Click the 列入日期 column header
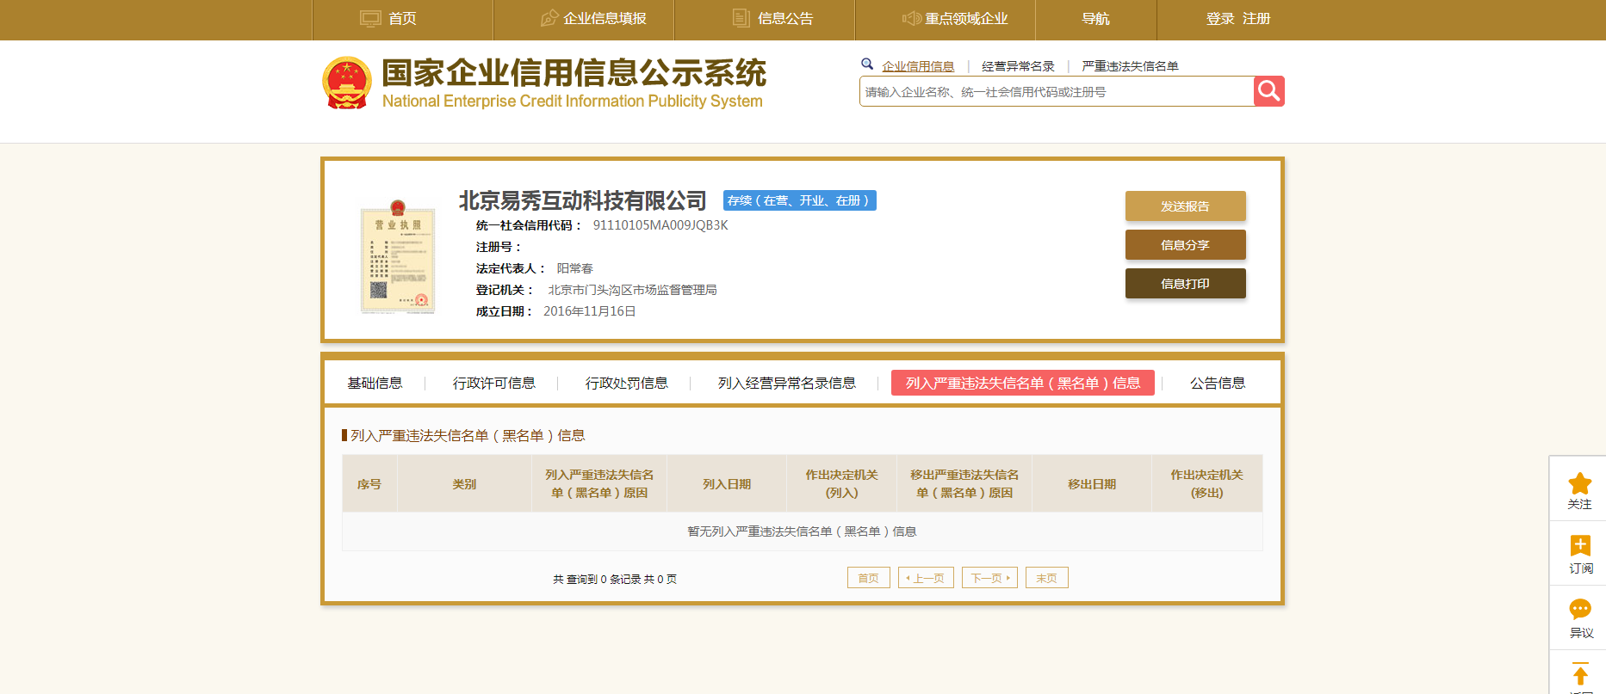Image resolution: width=1606 pixels, height=694 pixels. 727,484
